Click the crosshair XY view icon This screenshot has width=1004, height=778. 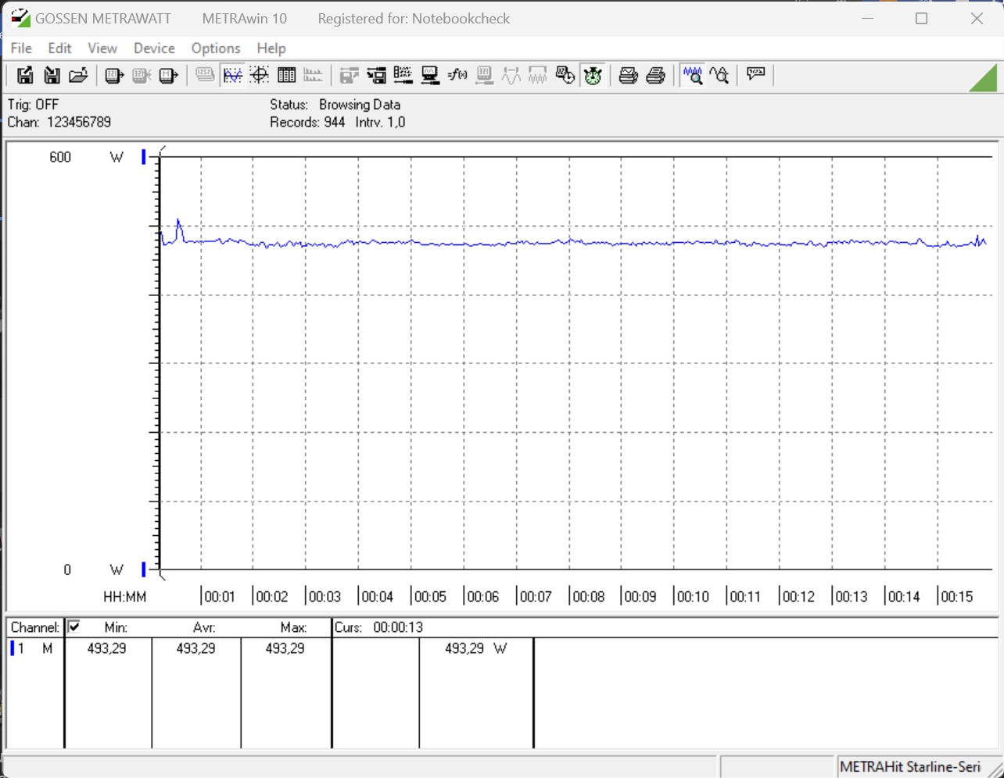259,76
